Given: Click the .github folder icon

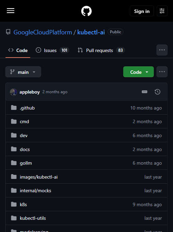Looking at the screenshot, I should tap(14, 108).
